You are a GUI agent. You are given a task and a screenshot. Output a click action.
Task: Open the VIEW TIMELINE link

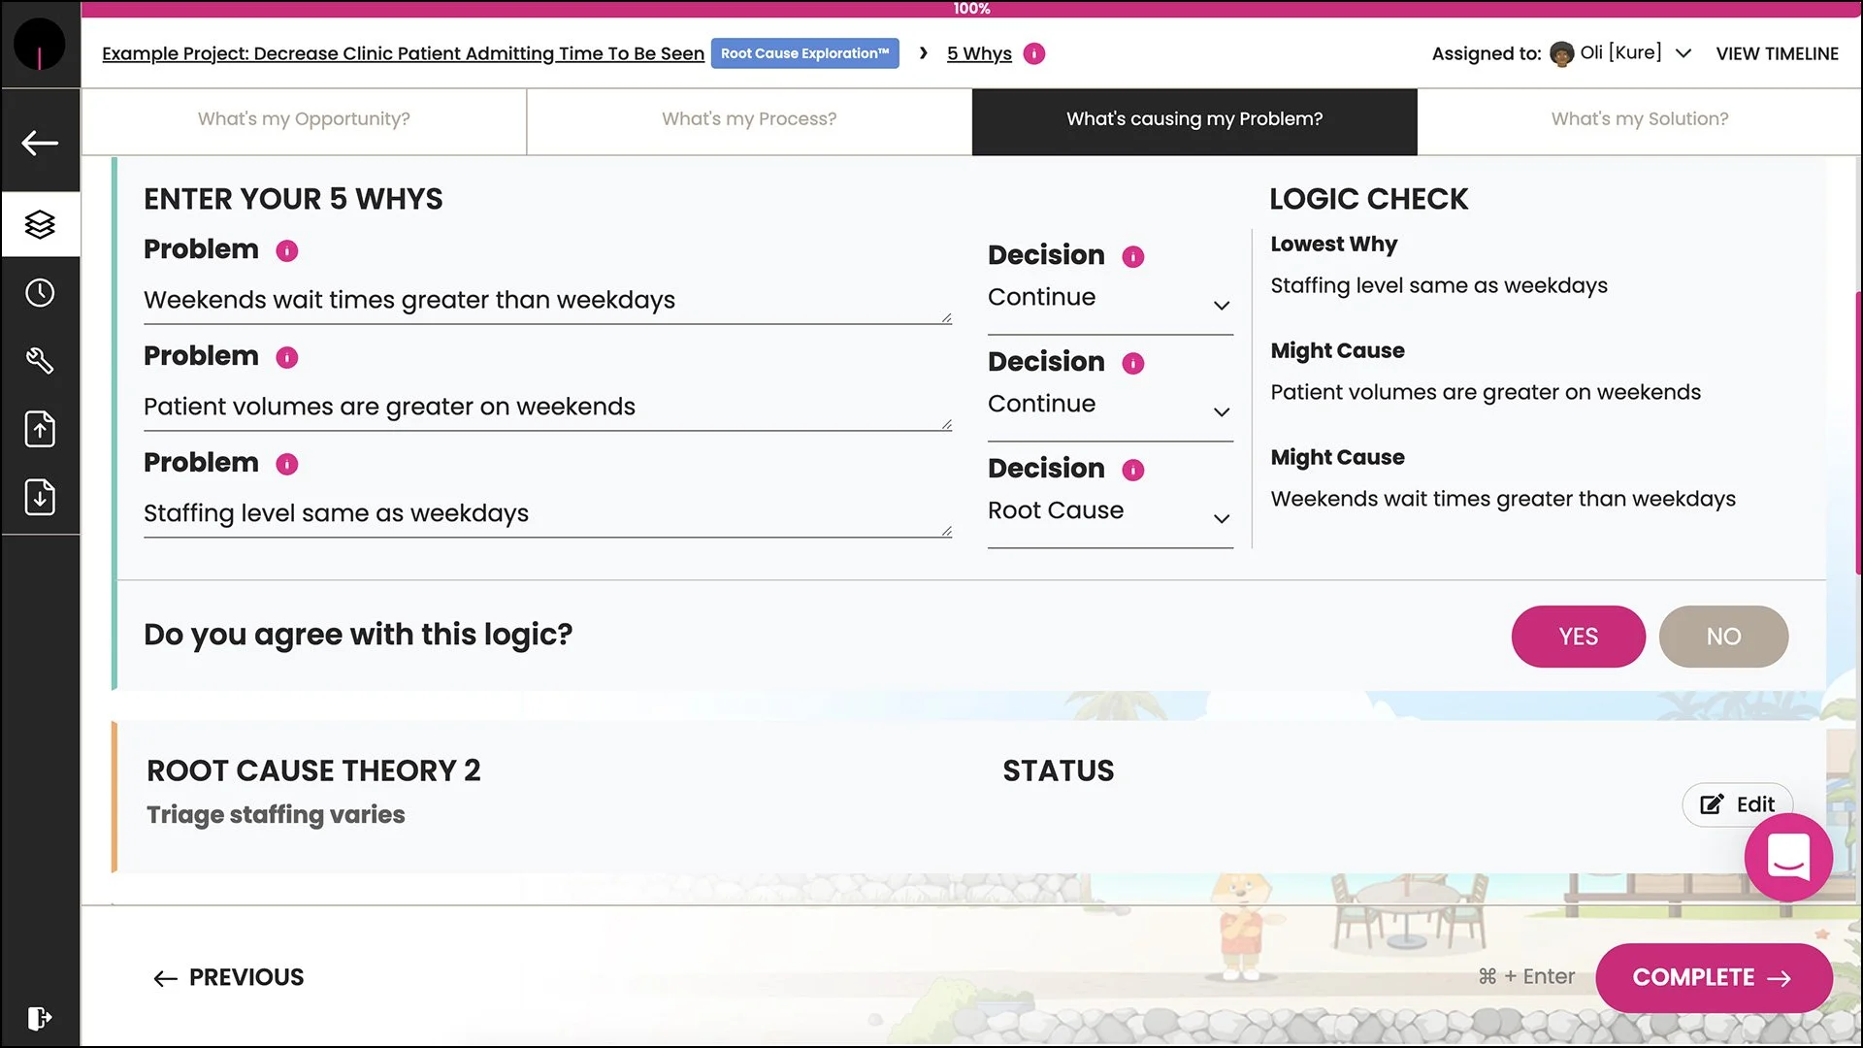(x=1777, y=54)
